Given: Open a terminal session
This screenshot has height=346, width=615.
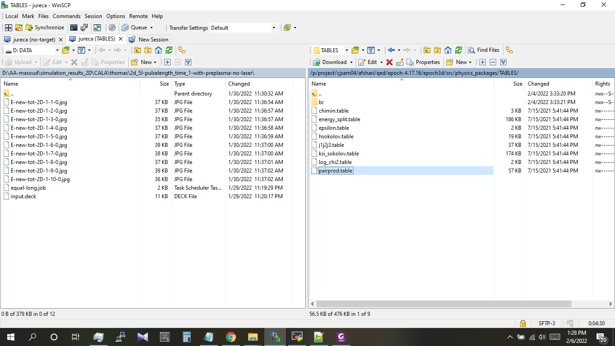Looking at the screenshot, I should coord(74,27).
